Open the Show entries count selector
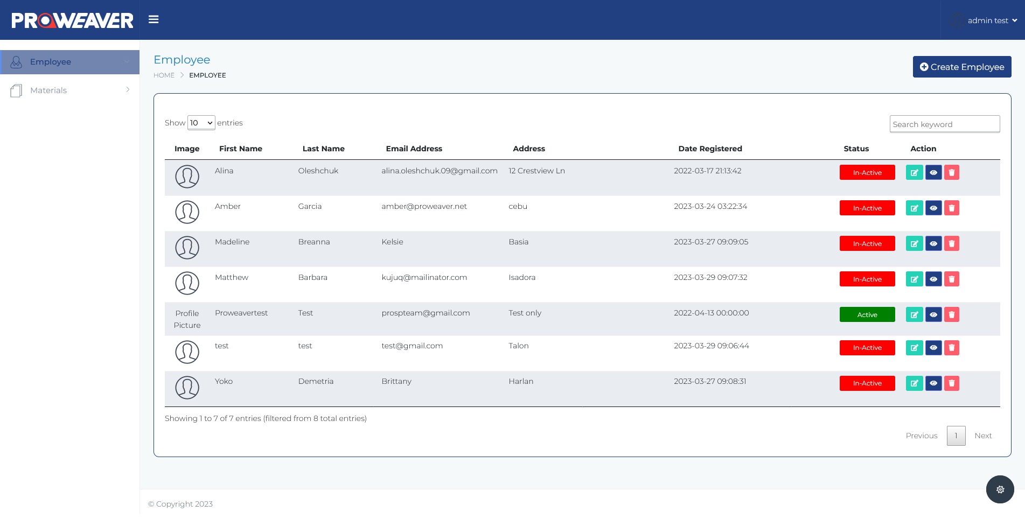1025x519 pixels. [x=201, y=123]
